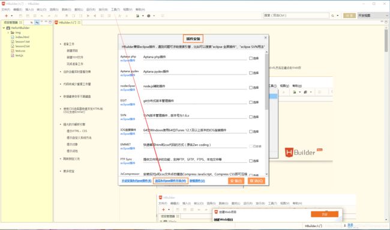Screen dimensions: 390x230
Task: Maximize the editor area using its top-right icon
Action: coord(386,22)
